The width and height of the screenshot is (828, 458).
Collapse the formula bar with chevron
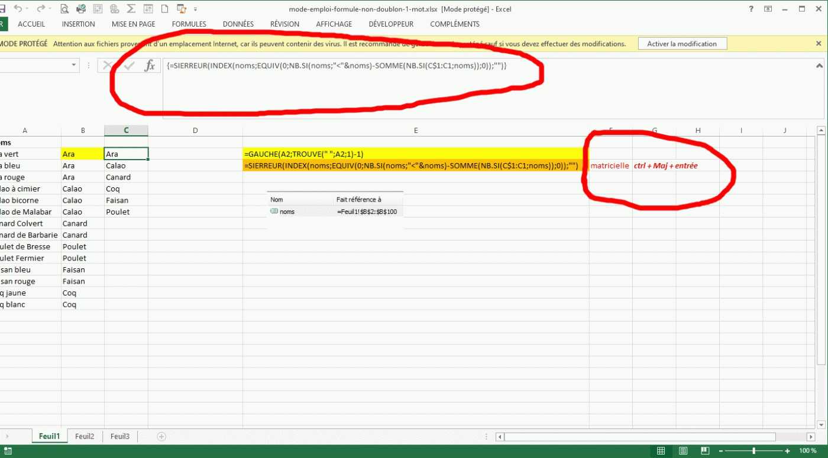(819, 66)
